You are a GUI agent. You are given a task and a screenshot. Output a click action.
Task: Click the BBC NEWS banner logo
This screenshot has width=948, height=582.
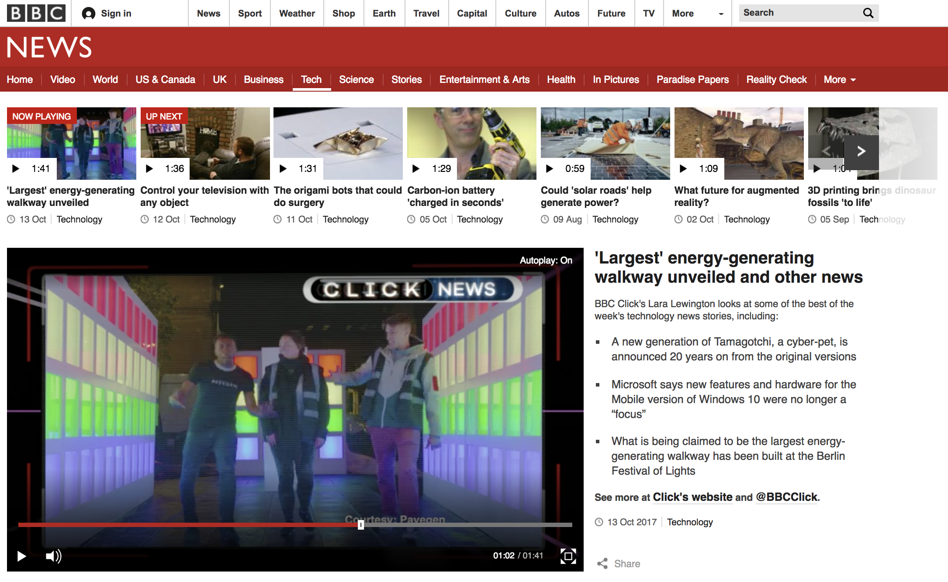point(49,47)
